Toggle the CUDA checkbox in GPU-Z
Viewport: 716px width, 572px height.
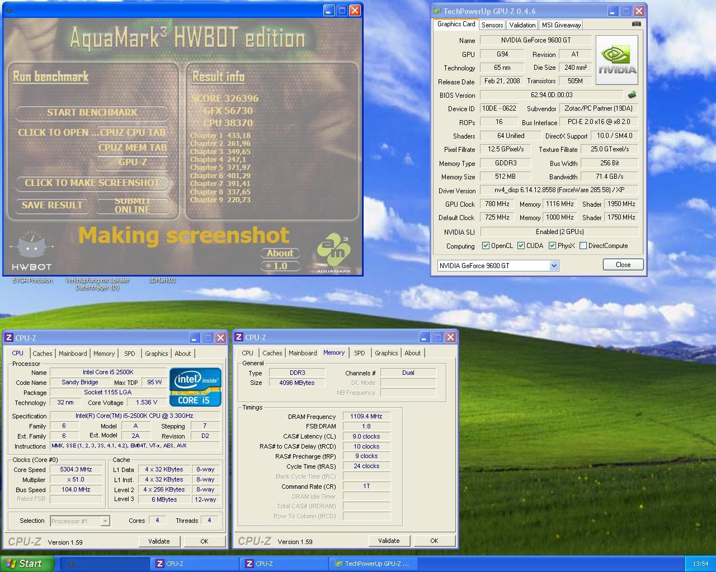click(521, 246)
